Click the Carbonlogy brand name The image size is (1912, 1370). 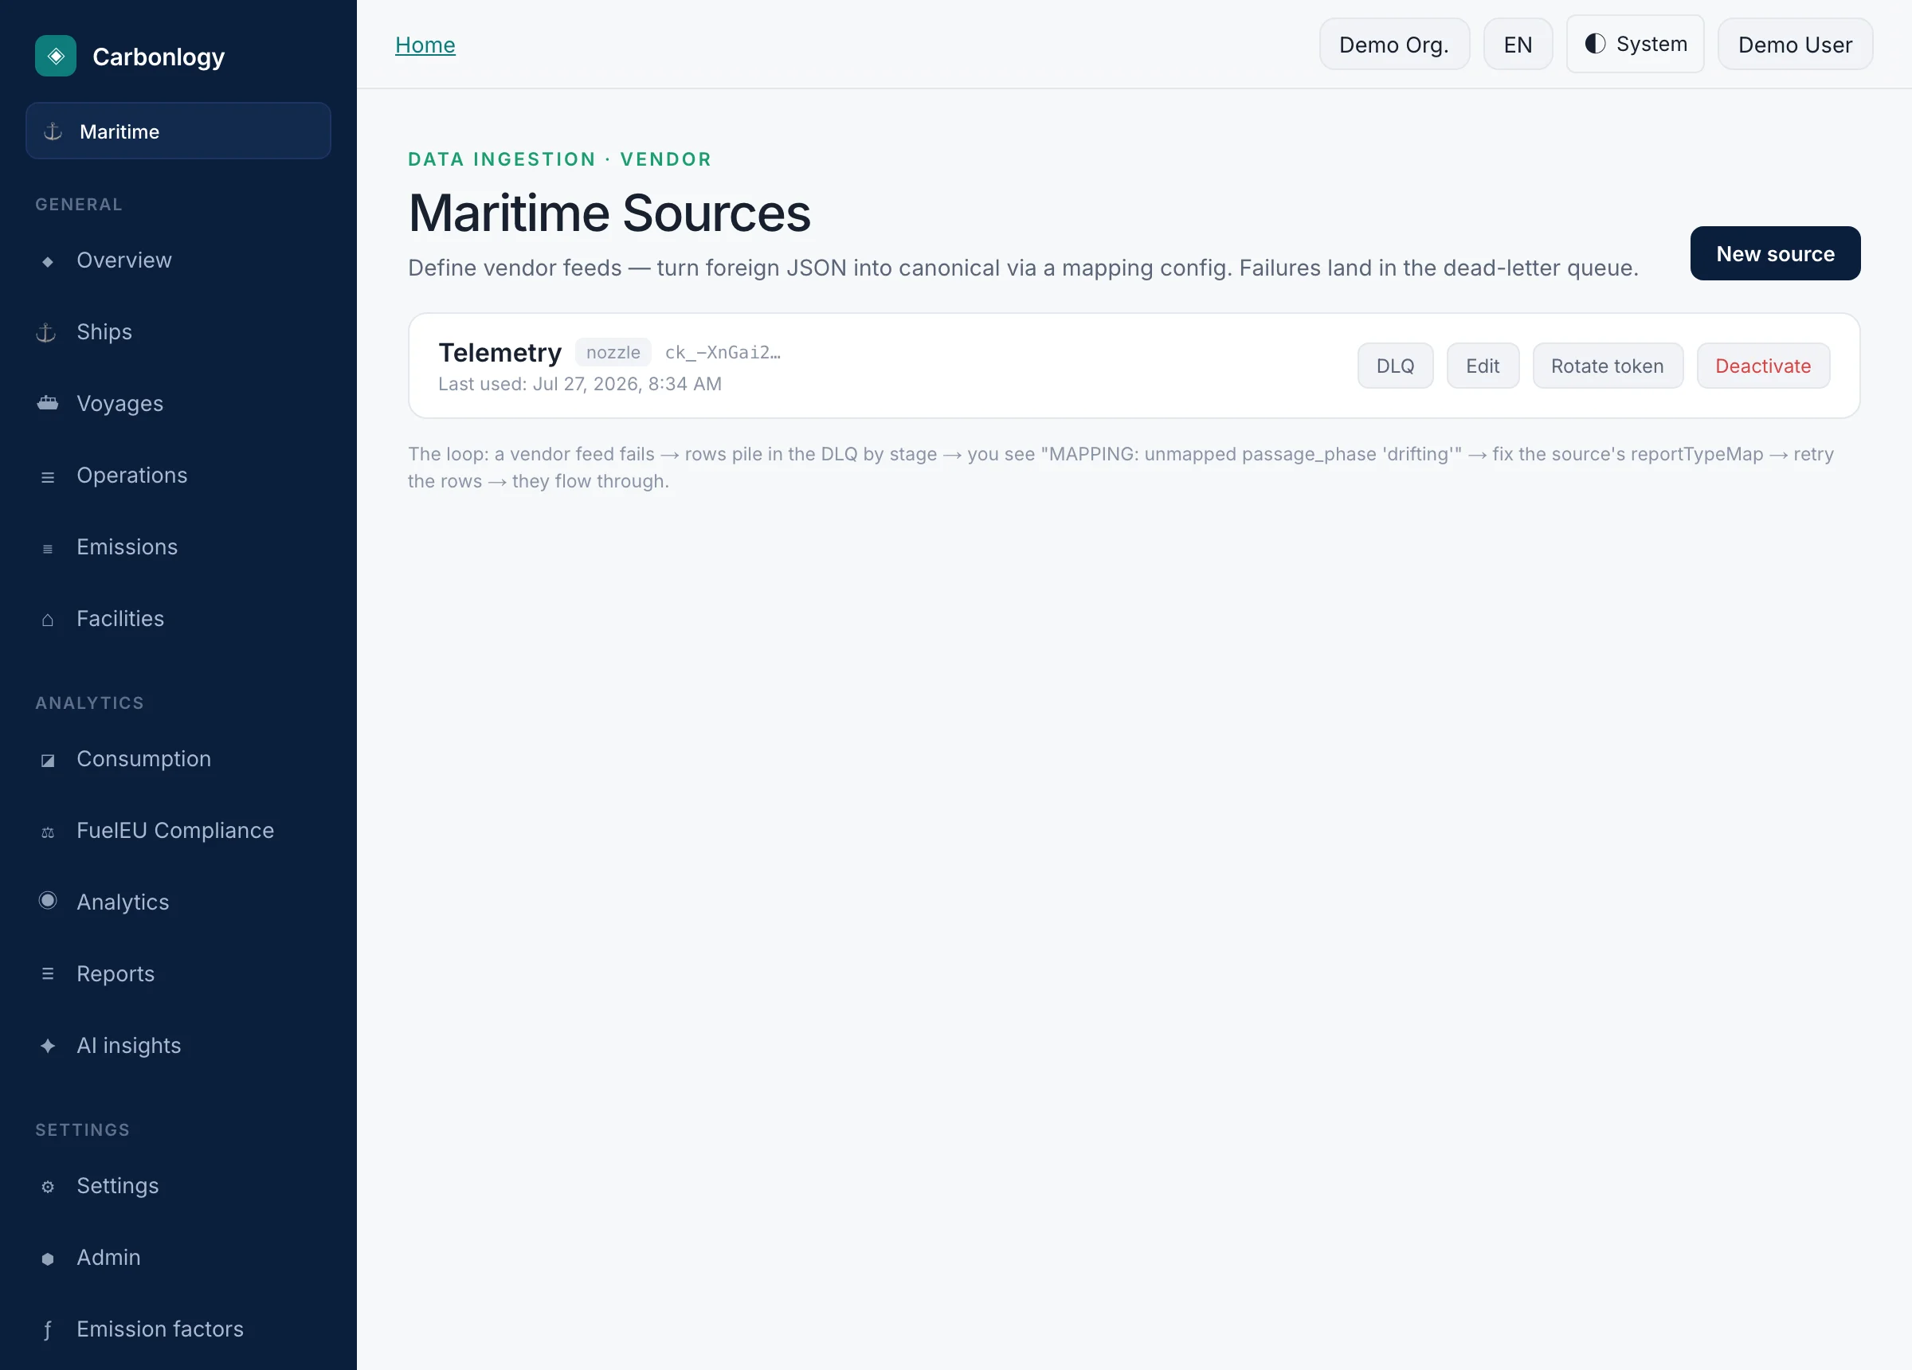[x=159, y=57]
